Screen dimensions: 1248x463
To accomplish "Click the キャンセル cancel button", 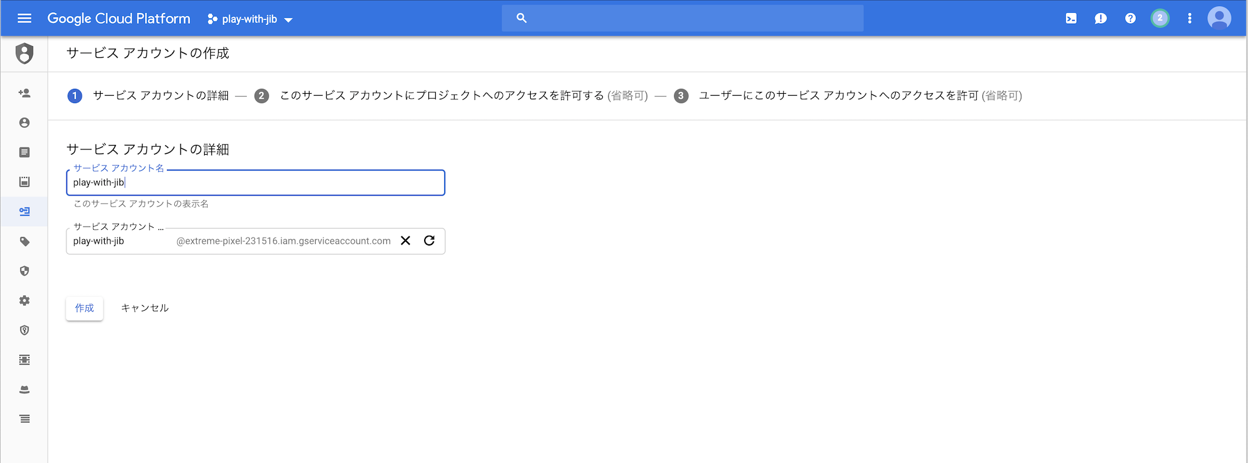I will (144, 308).
